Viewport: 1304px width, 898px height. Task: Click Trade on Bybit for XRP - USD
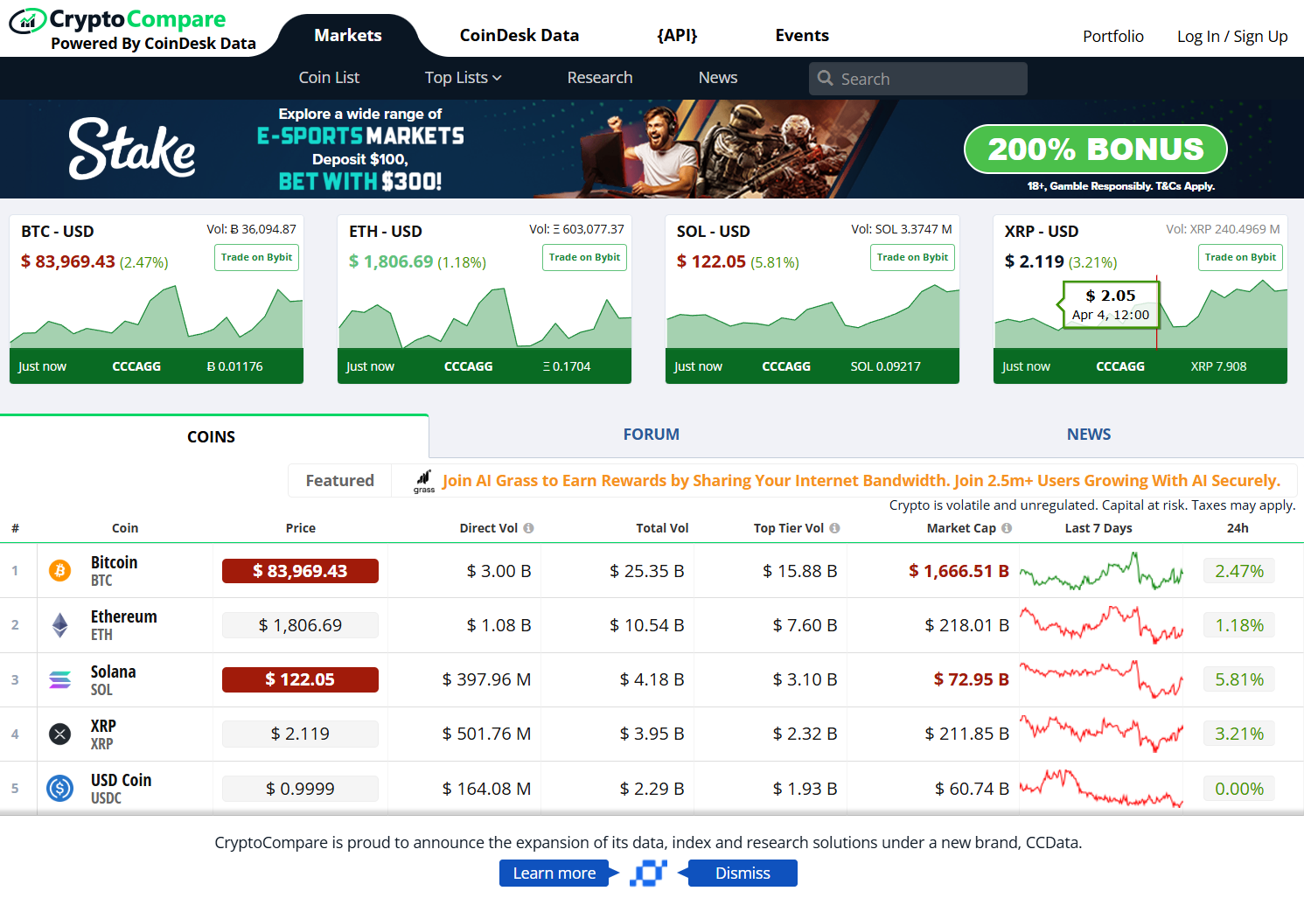[1240, 258]
